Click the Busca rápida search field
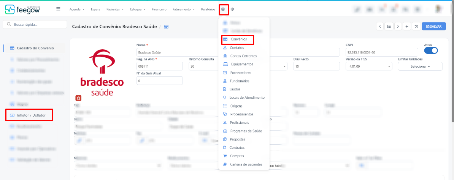 click(x=35, y=25)
